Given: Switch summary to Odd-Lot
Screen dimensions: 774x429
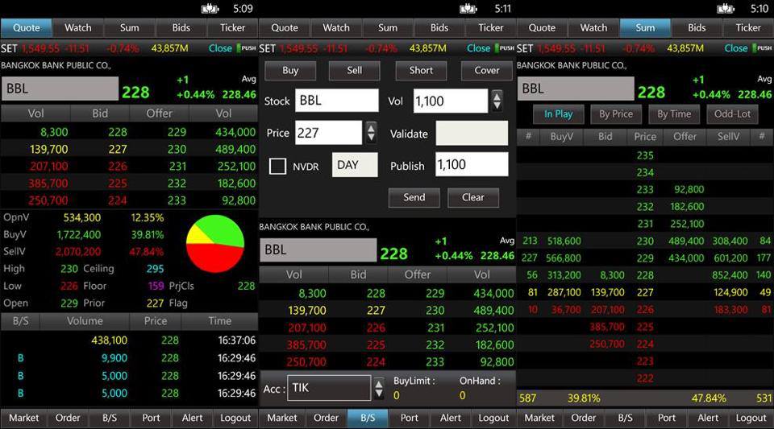Looking at the screenshot, I should (x=732, y=114).
